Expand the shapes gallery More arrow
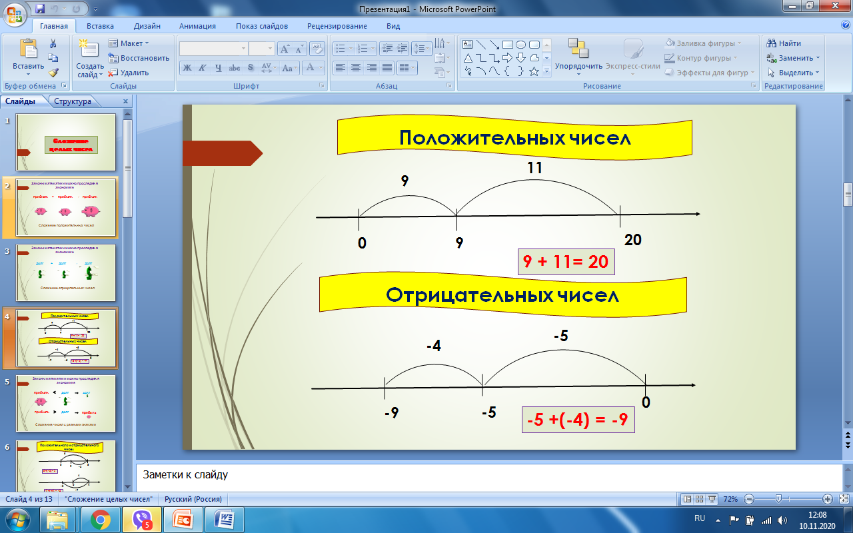 pyautogui.click(x=546, y=71)
